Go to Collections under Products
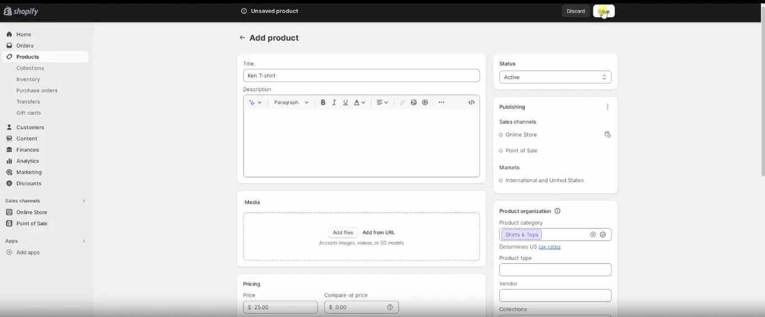Screen dimensions: 765x317 click(x=30, y=68)
